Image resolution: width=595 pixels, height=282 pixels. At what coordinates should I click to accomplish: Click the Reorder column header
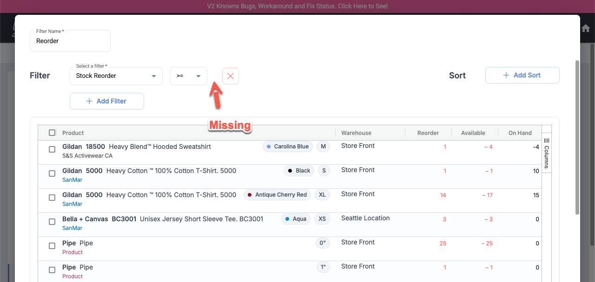(x=428, y=133)
